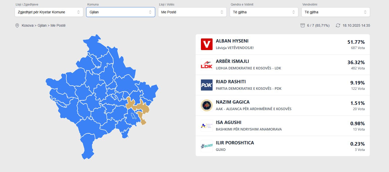Expand the Qendra e Votimit dropdown
This screenshot has height=172, width=389.
[264, 12]
